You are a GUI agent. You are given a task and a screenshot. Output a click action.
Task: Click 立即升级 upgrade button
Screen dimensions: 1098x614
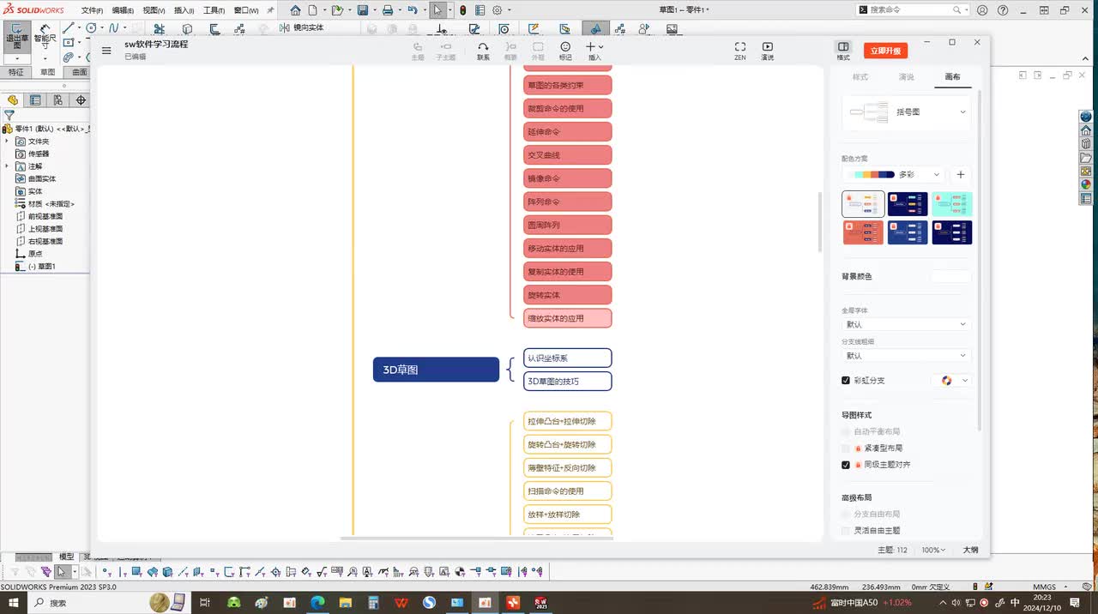[885, 51]
